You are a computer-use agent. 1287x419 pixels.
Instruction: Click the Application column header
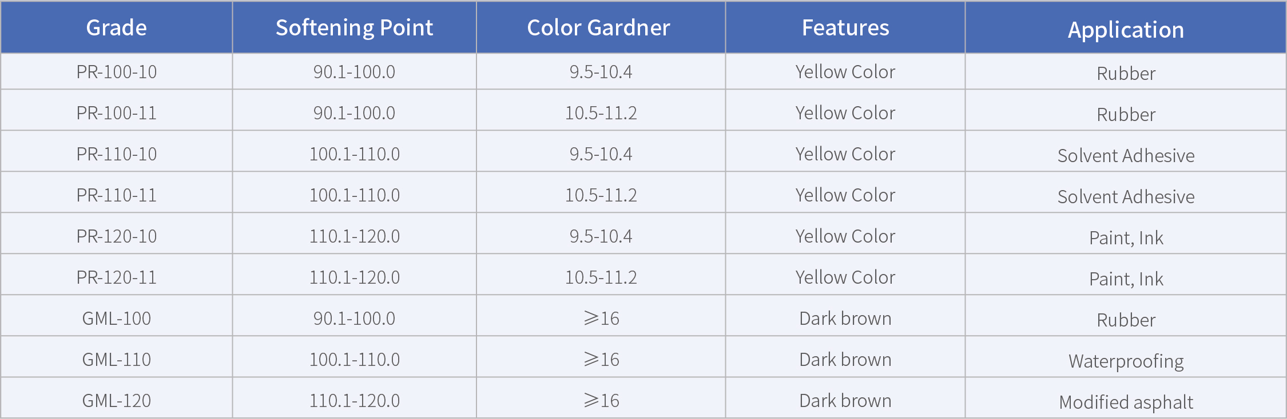pyautogui.click(x=1126, y=29)
